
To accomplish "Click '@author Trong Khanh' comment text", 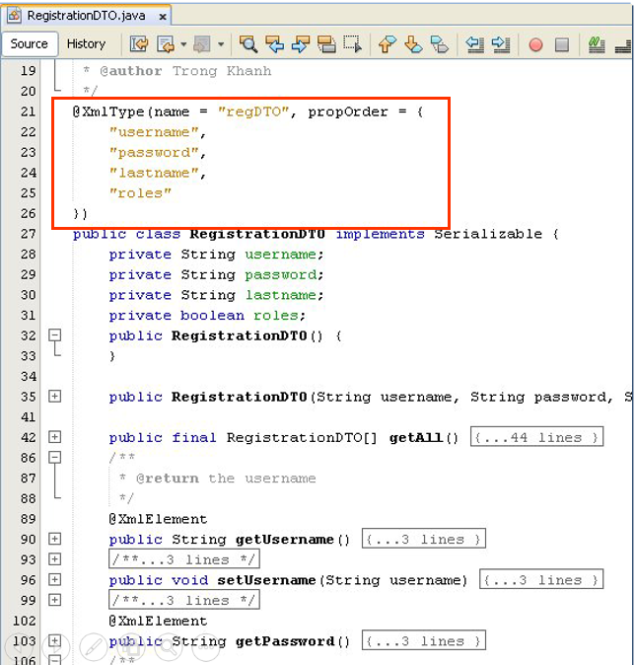I will 185,71.
